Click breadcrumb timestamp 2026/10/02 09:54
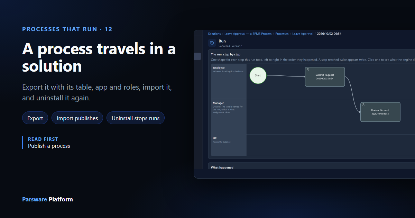415x218 pixels. (x=329, y=34)
